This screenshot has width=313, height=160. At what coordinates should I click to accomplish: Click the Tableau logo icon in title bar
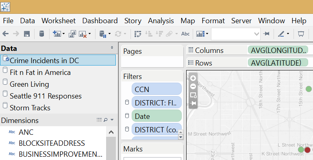click(x=5, y=7)
